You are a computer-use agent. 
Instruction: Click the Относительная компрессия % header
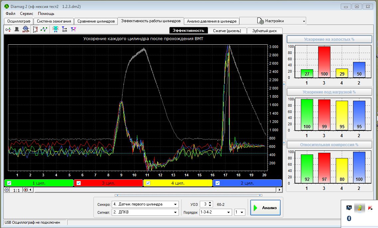[x=329, y=145]
